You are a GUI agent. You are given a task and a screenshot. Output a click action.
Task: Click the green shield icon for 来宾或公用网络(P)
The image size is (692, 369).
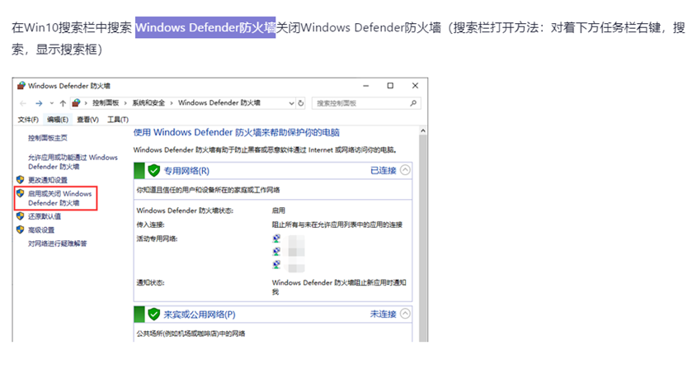pyautogui.click(x=153, y=315)
